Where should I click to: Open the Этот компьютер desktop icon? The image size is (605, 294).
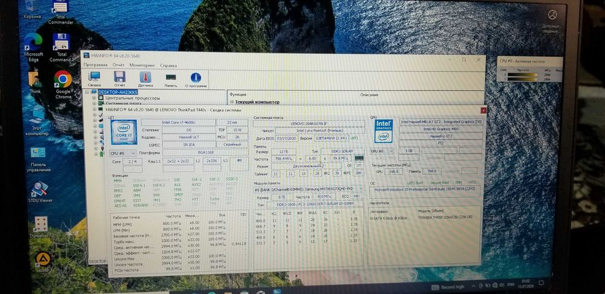point(37,122)
